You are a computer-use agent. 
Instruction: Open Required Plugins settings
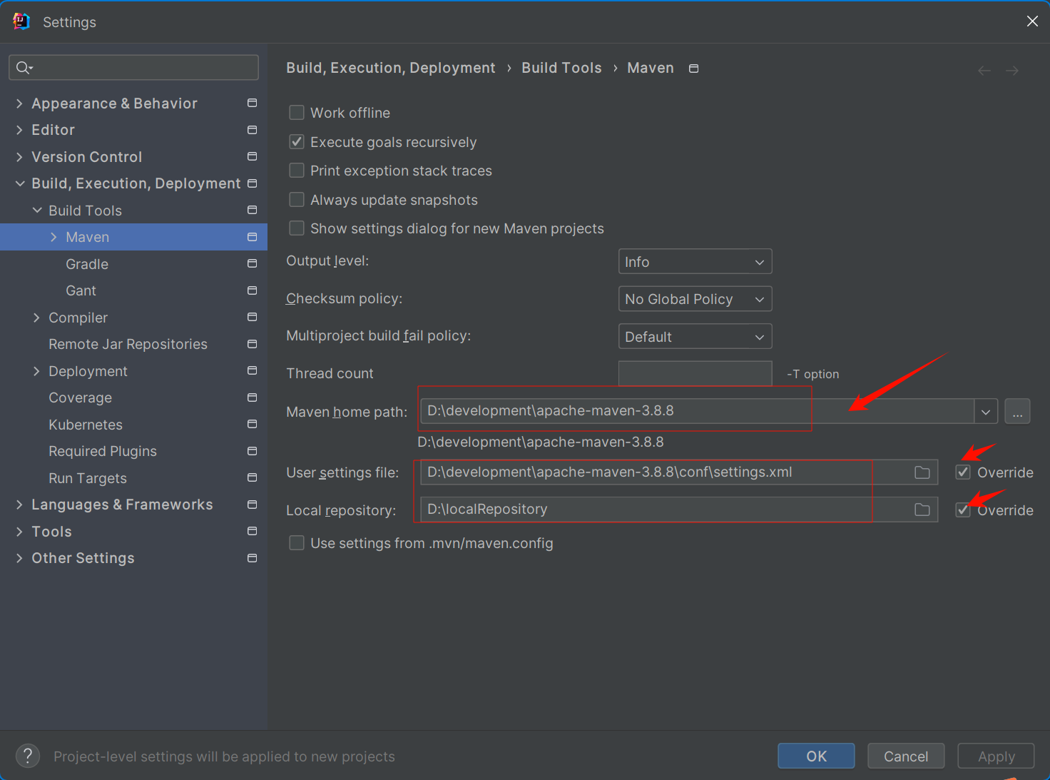(103, 451)
